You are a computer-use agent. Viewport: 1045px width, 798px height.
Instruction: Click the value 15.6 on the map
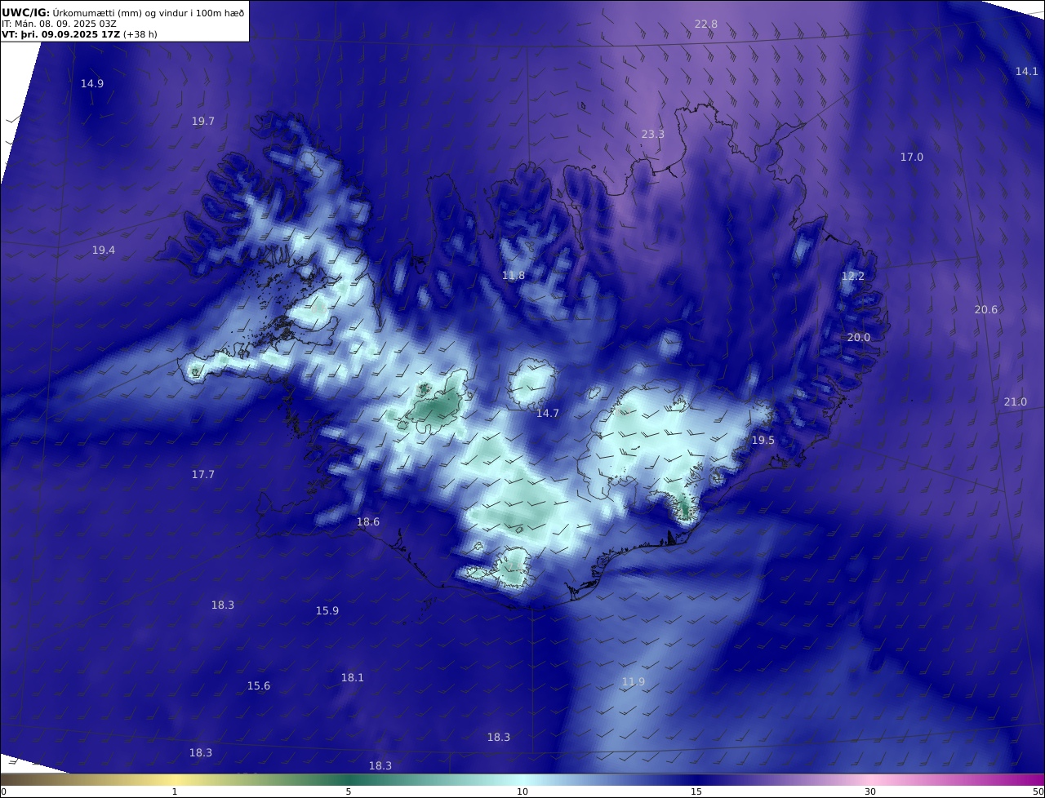[x=259, y=685]
